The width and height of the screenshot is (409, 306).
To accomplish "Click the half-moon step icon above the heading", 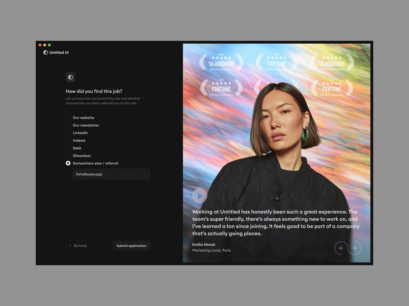I will pos(71,77).
